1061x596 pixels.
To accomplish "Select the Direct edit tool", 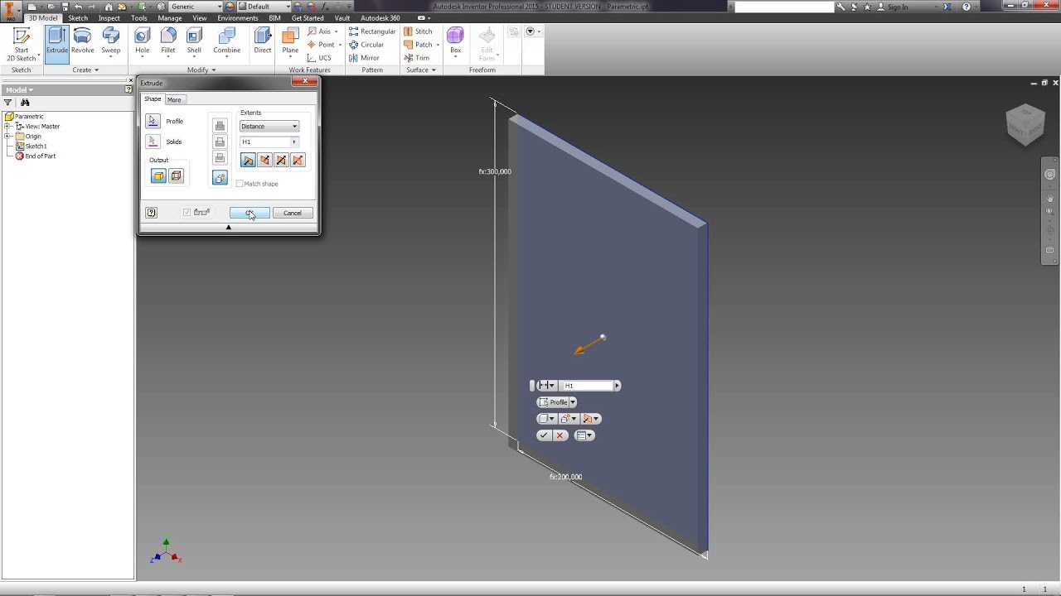I will click(263, 41).
